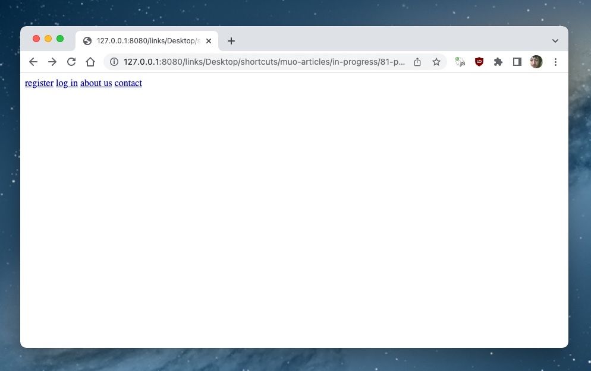591x371 pixels.
Task: Open the Extensions puzzle menu
Action: pyautogui.click(x=498, y=62)
